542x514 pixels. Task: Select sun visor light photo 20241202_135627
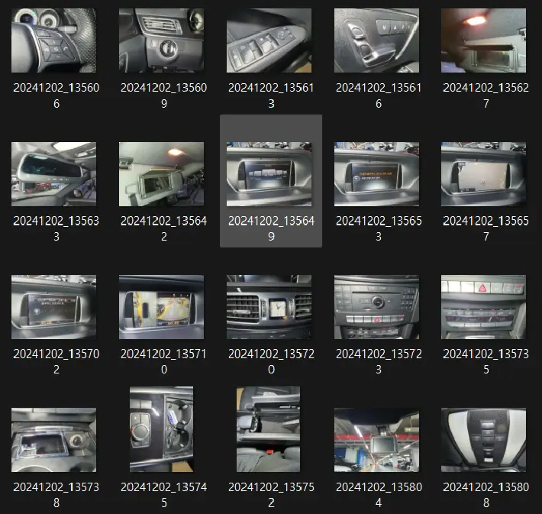tap(483, 40)
